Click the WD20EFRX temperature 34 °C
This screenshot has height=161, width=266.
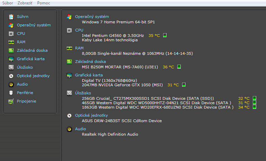(x=244, y=107)
